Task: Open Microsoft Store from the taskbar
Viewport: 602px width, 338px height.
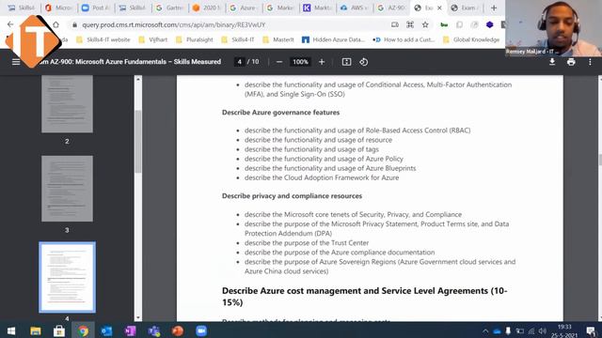Action: coord(59,330)
